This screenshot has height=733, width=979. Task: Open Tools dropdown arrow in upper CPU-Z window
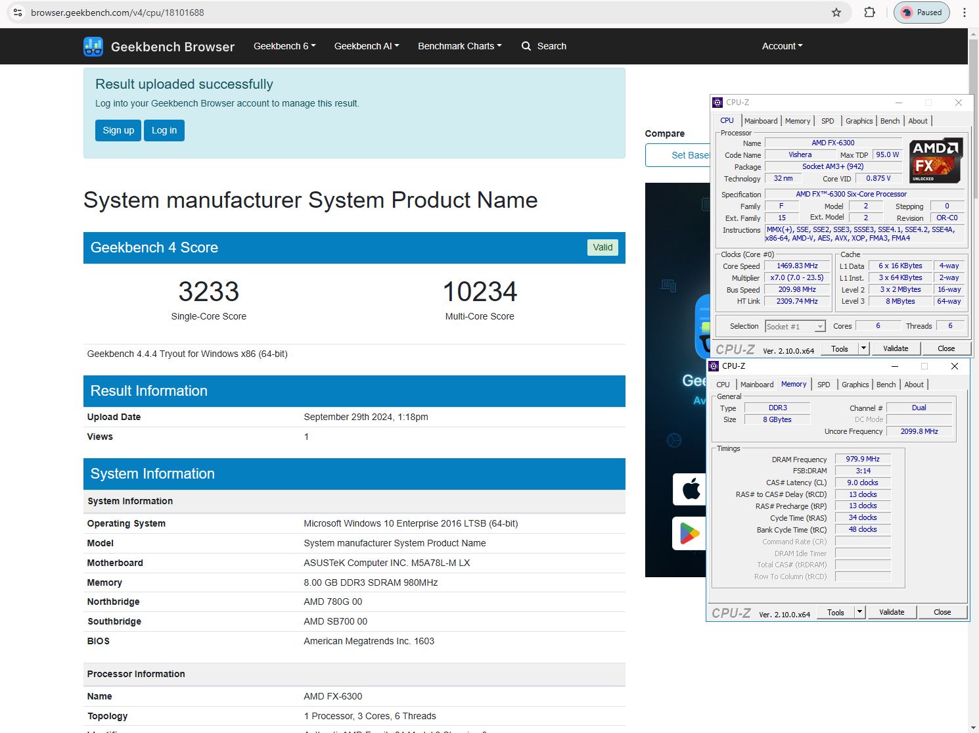click(863, 348)
